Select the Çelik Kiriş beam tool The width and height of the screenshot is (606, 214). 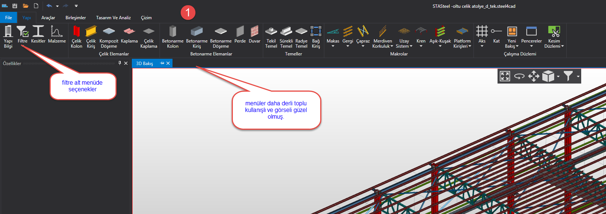tap(91, 37)
